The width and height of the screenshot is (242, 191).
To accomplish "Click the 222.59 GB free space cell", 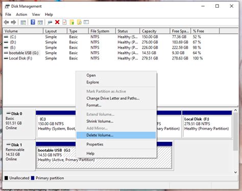I will click(180, 48).
